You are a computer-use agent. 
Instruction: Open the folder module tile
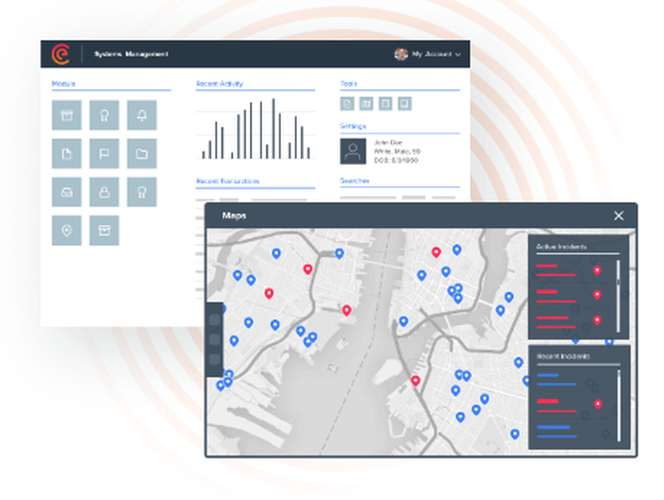coord(142,153)
